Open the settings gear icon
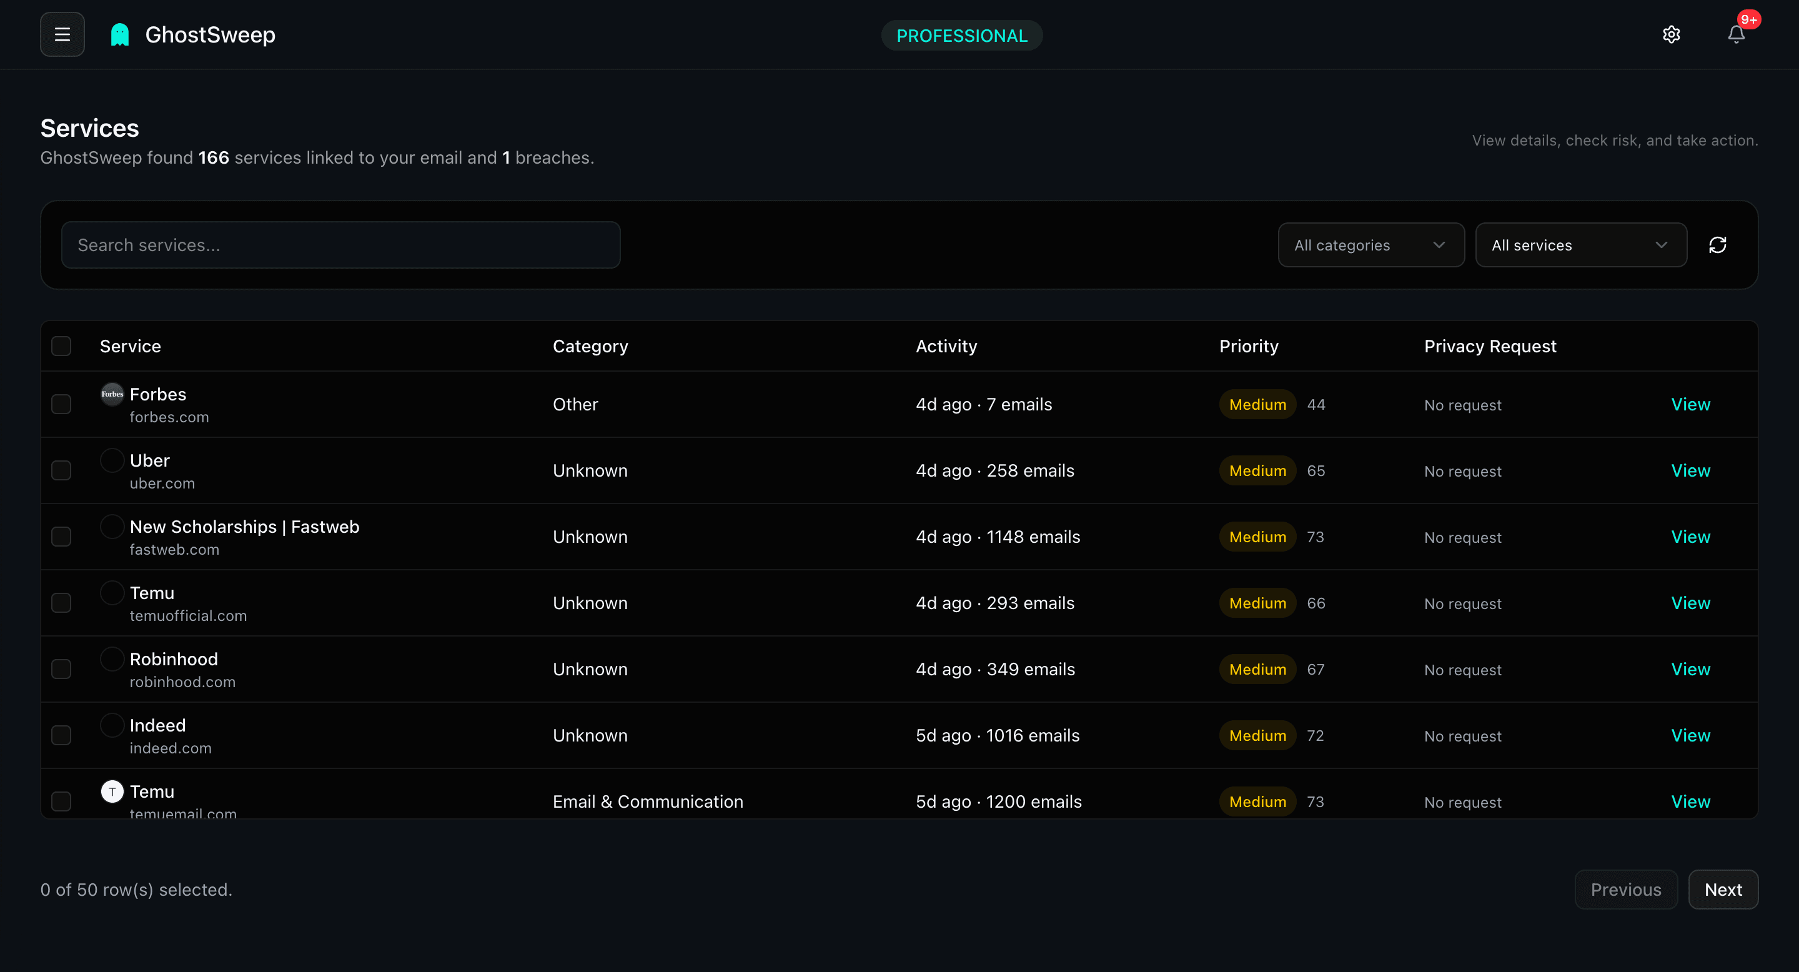Screen dimensions: 1799x972 1671,34
